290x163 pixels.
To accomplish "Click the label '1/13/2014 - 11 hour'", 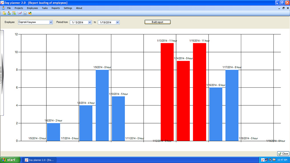I will (x=167, y=41).
